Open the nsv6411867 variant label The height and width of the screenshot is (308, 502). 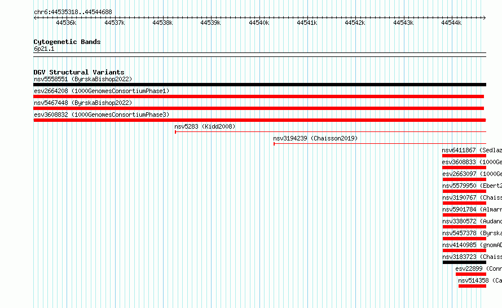coord(472,150)
